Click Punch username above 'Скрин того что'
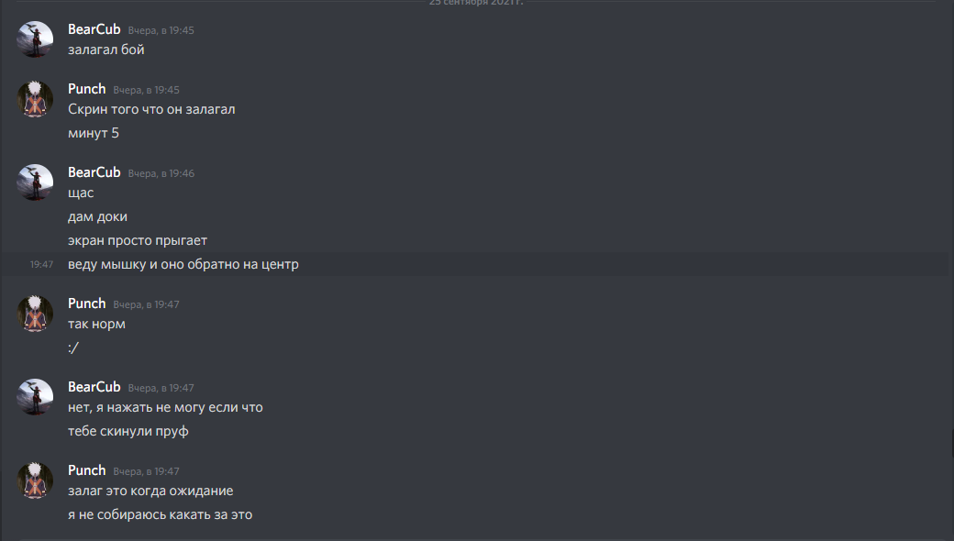This screenshot has width=954, height=541. coord(87,89)
